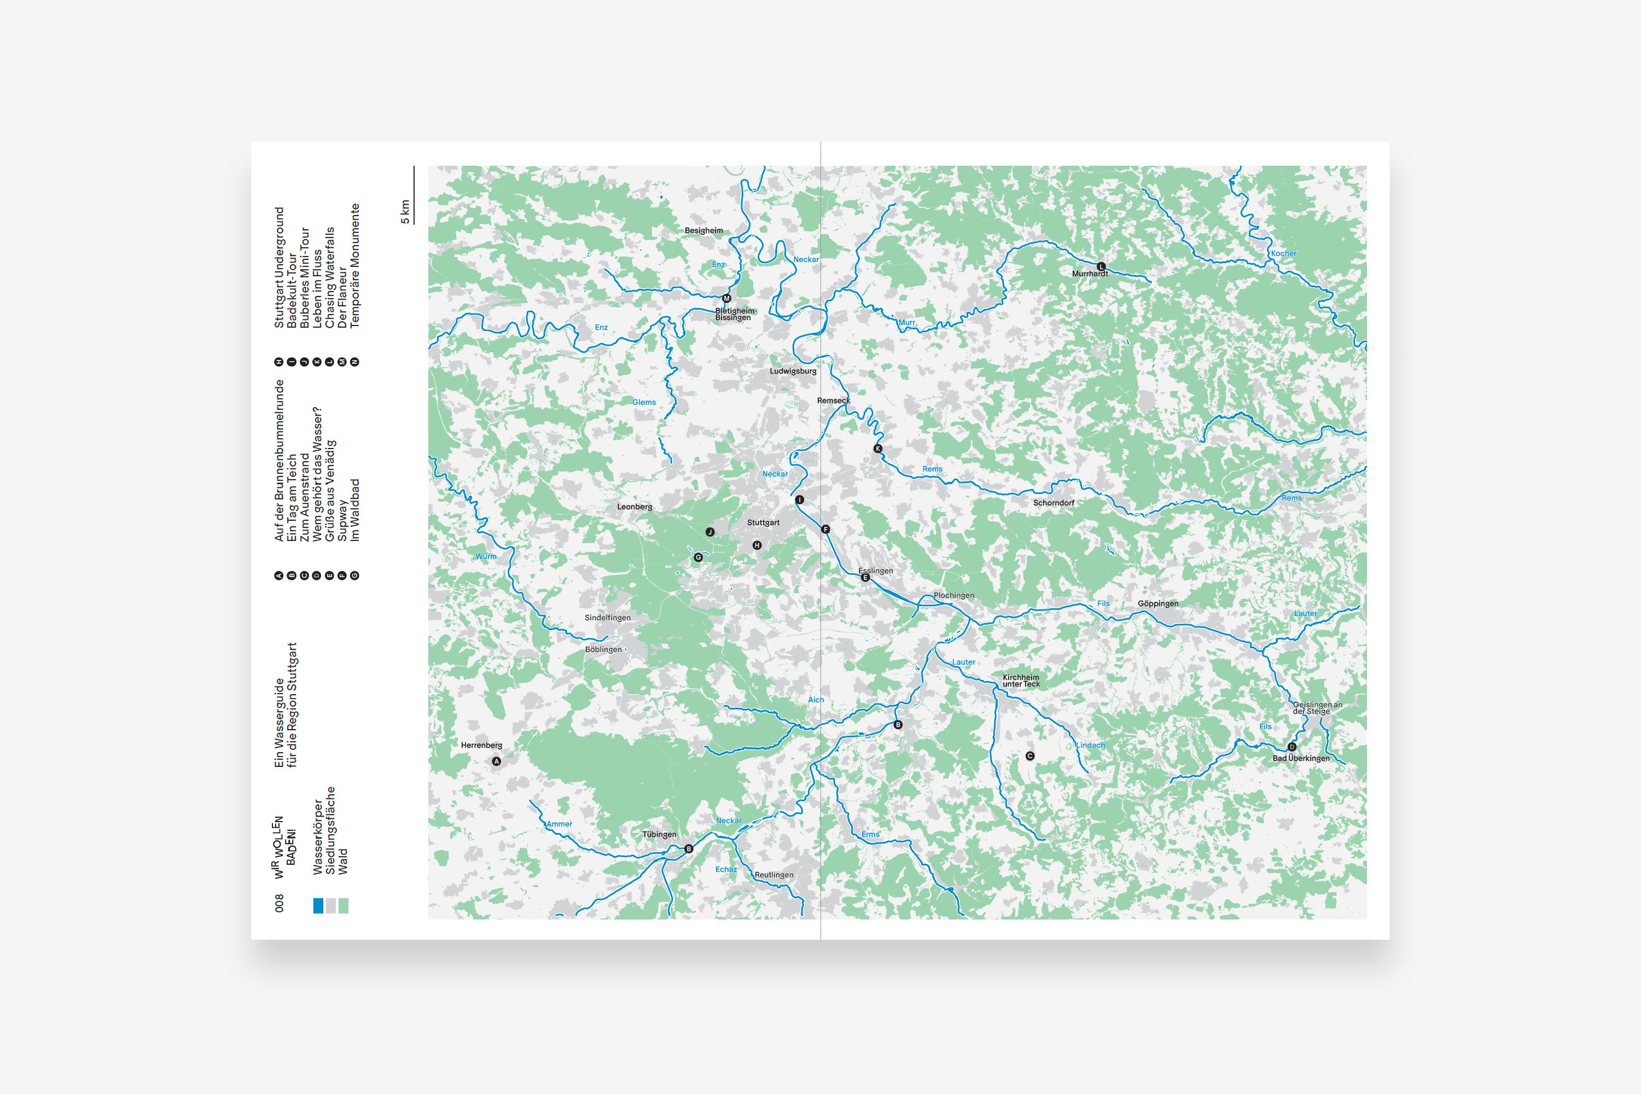Click the legend bullet E in the sidebar
1641x1094 pixels.
point(329,575)
